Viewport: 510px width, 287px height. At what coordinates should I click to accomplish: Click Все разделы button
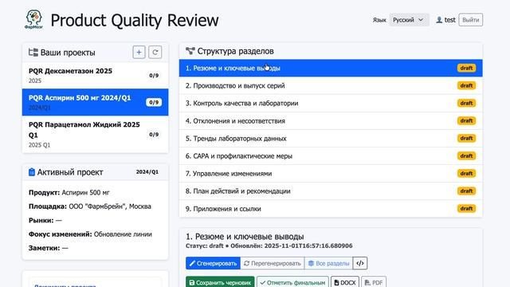(328, 263)
